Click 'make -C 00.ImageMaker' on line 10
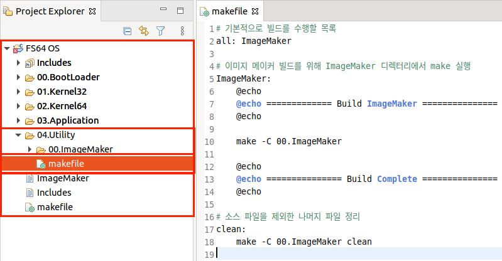This screenshot has width=502, height=261. pos(289,141)
